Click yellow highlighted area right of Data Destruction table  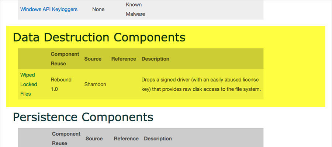point(294,73)
